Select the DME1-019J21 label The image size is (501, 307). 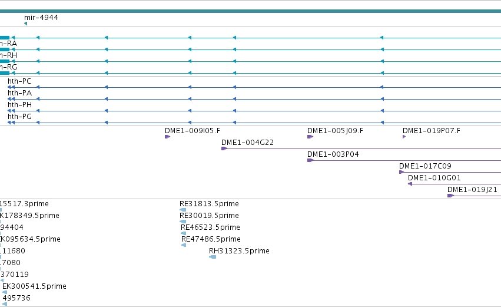472,190
